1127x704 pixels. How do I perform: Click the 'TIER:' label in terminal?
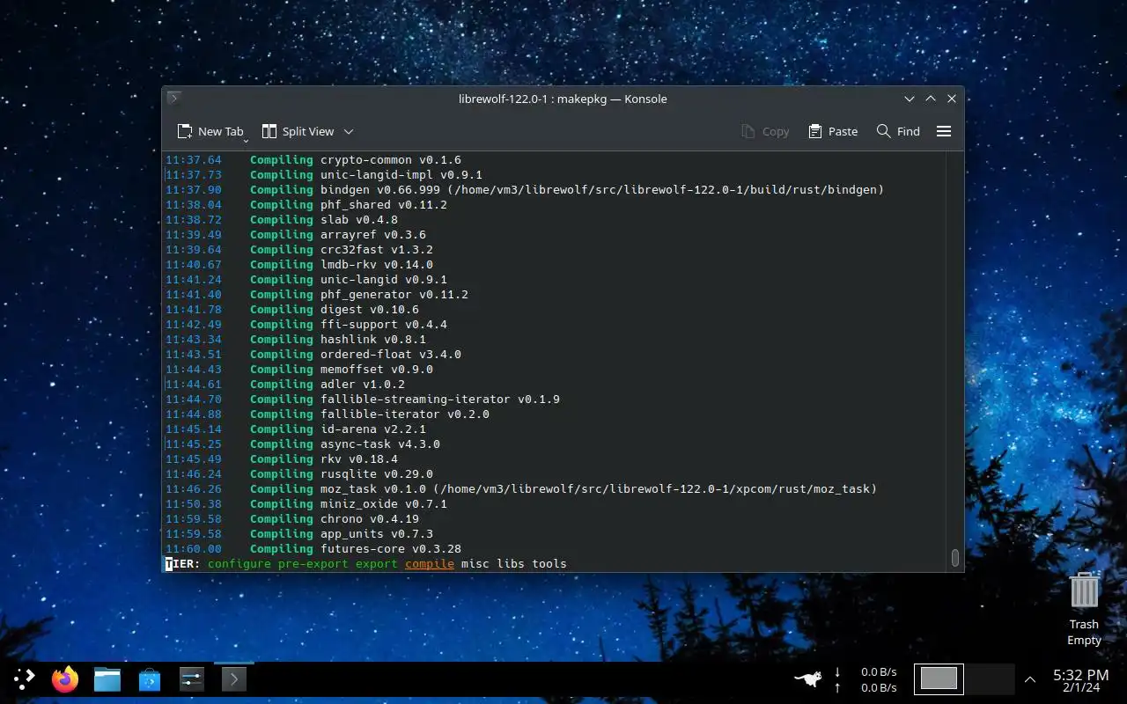(183, 563)
